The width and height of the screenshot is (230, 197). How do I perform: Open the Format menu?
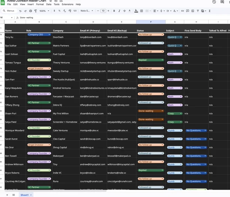point(40,4)
